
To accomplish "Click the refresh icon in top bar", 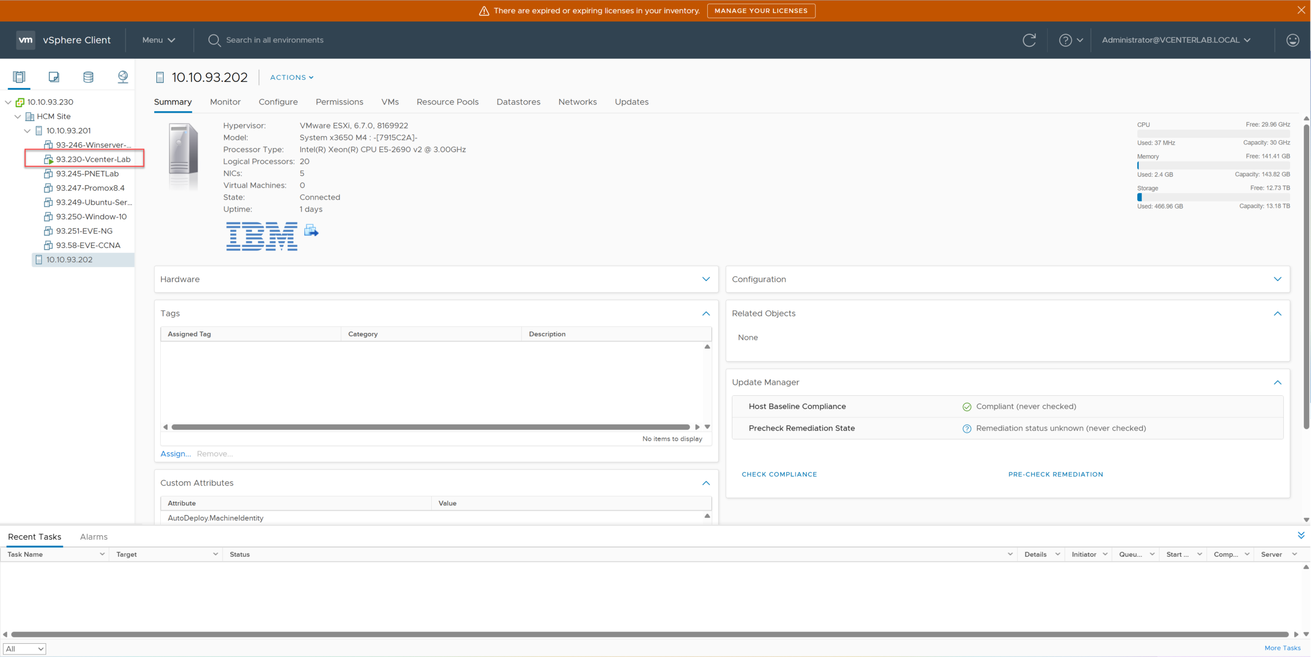I will click(1029, 40).
